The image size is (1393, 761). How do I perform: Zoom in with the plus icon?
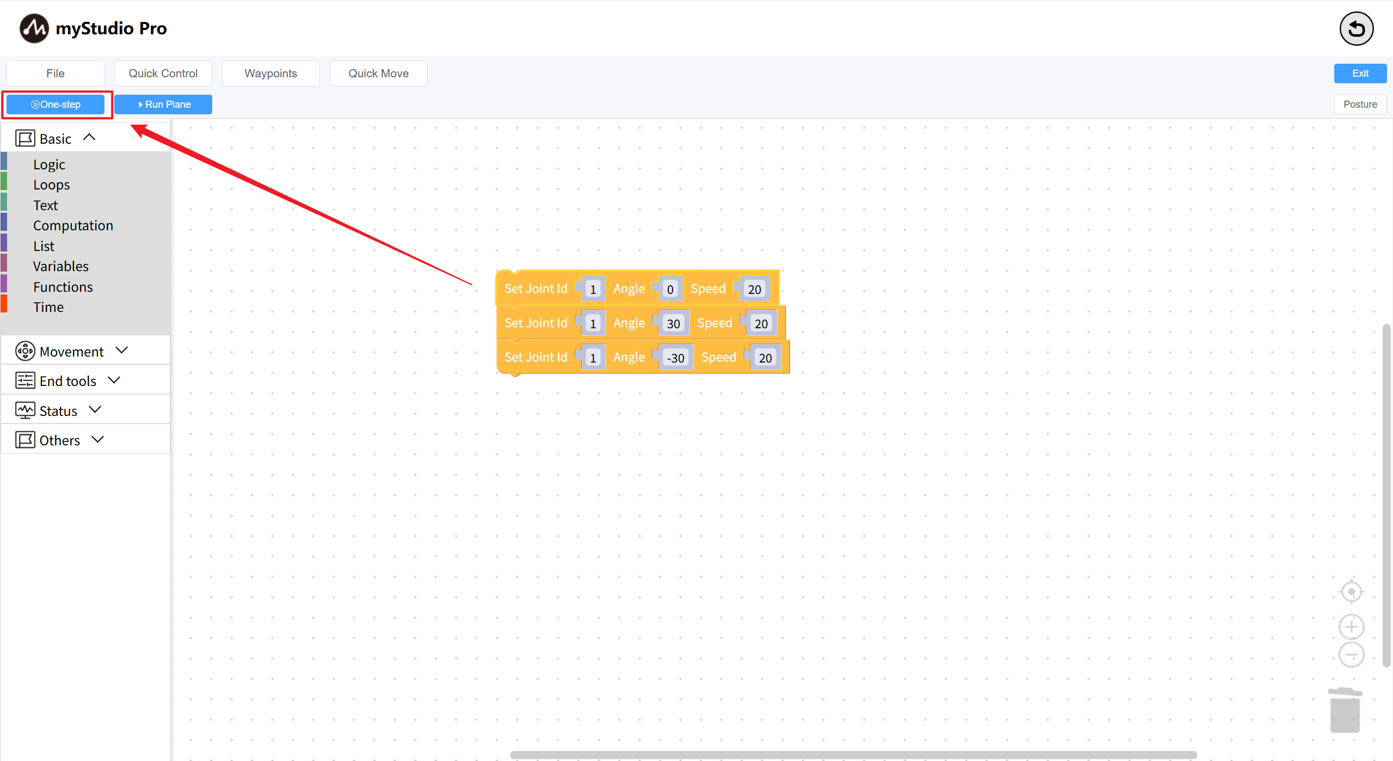click(x=1351, y=627)
